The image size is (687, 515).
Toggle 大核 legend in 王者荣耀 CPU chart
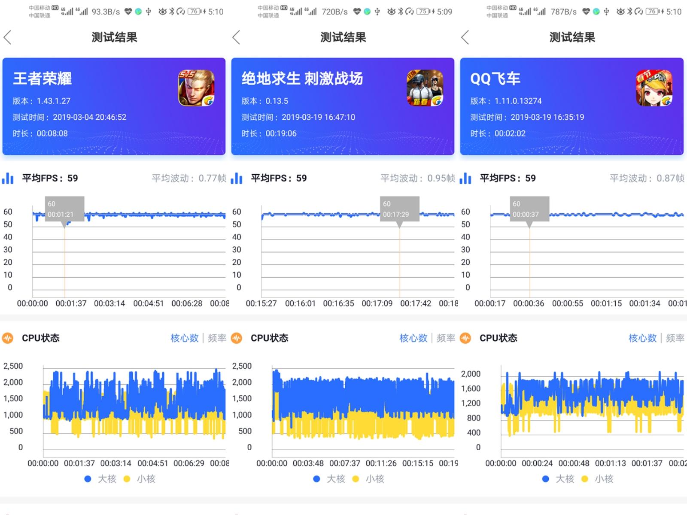click(x=100, y=479)
